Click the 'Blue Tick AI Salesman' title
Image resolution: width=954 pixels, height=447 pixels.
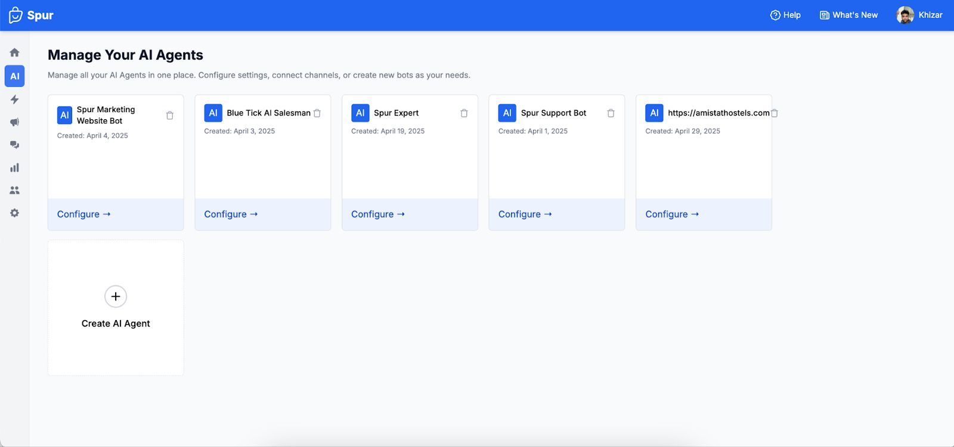pos(269,113)
